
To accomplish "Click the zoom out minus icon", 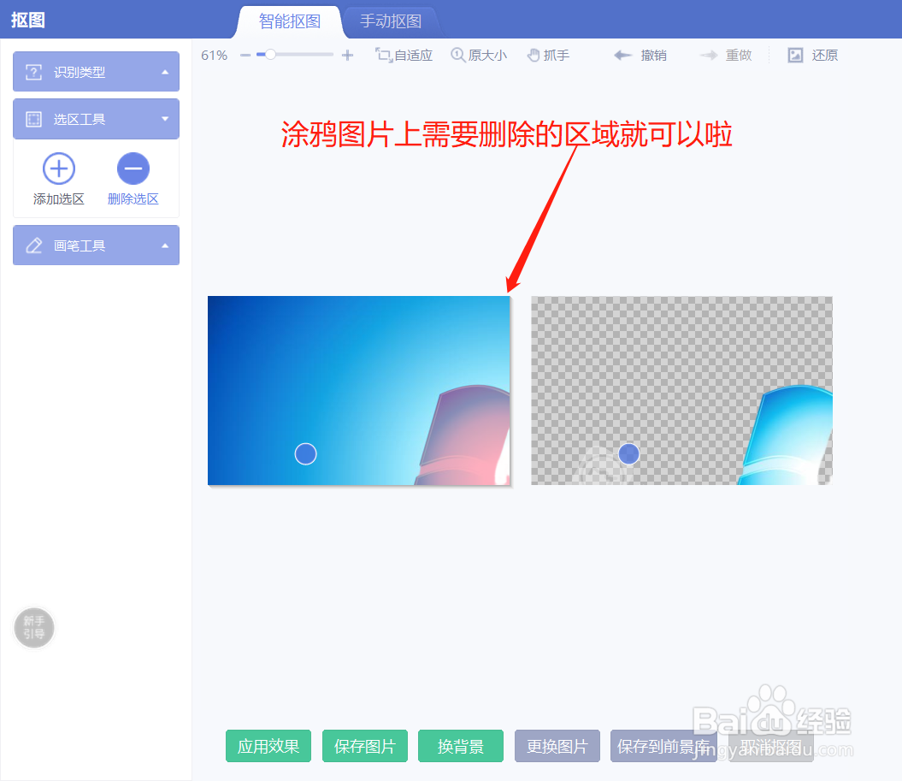I will 245,56.
